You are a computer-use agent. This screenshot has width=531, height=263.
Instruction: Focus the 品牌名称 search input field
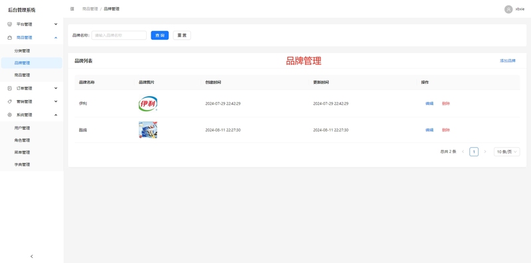[119, 35]
